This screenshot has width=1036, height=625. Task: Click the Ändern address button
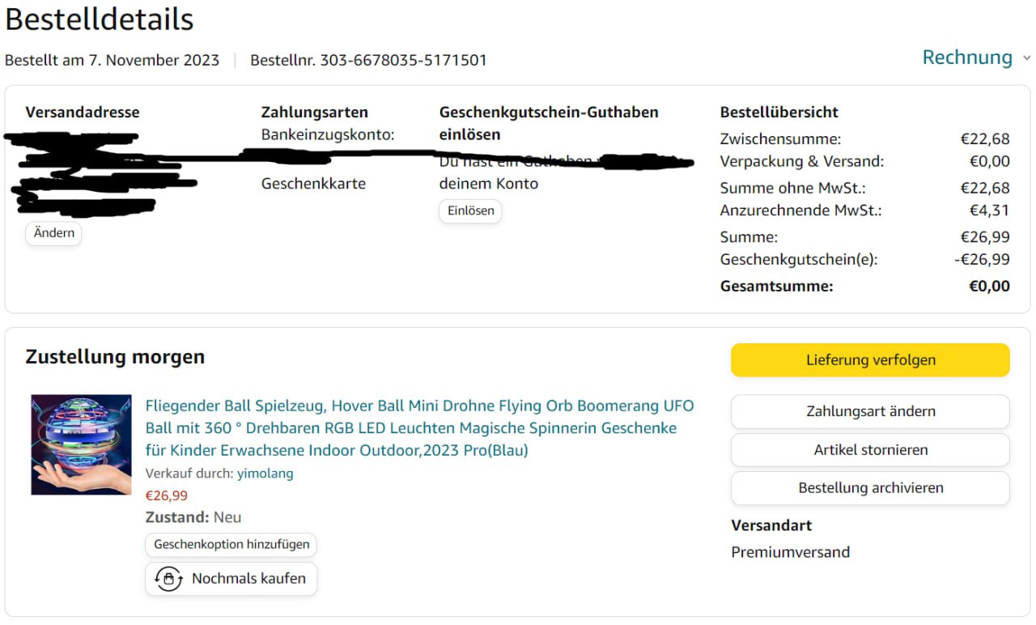tap(54, 233)
